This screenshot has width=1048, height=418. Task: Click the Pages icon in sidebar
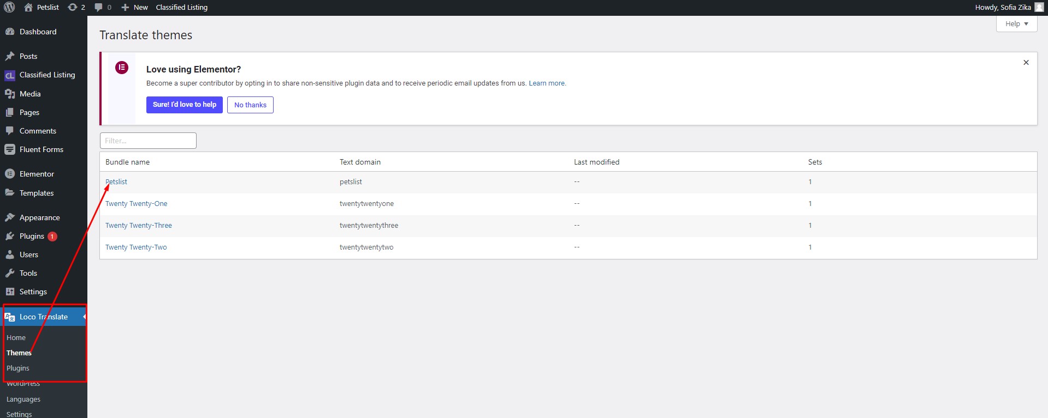click(x=10, y=112)
